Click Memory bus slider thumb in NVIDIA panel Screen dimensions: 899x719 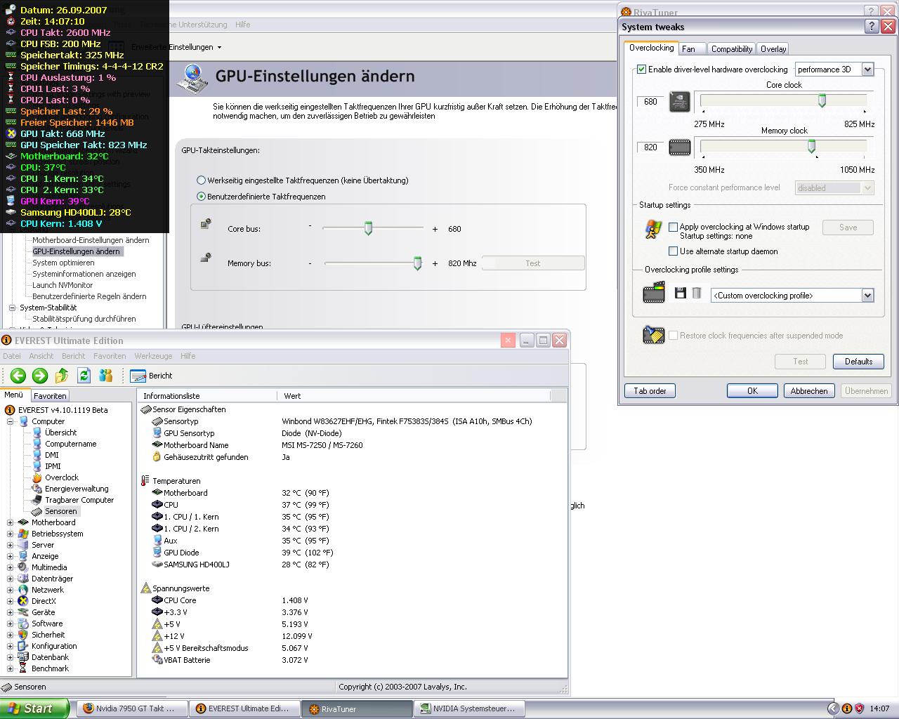pos(417,263)
